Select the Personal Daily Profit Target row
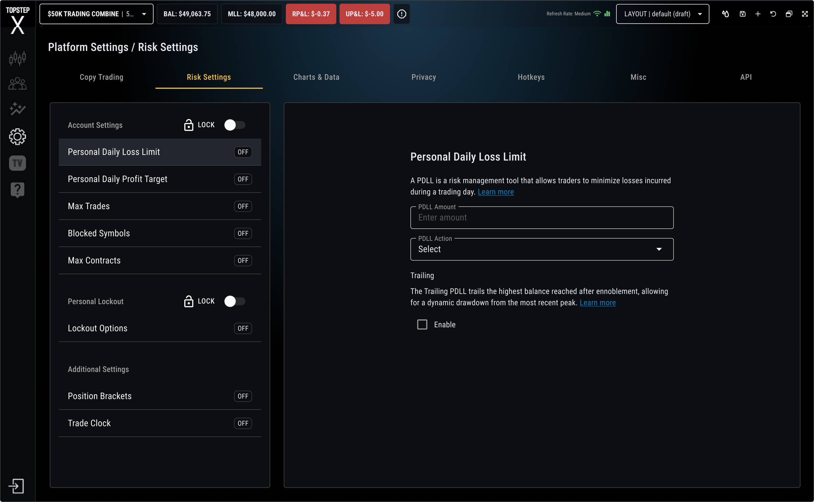Viewport: 814px width, 502px height. tap(160, 179)
